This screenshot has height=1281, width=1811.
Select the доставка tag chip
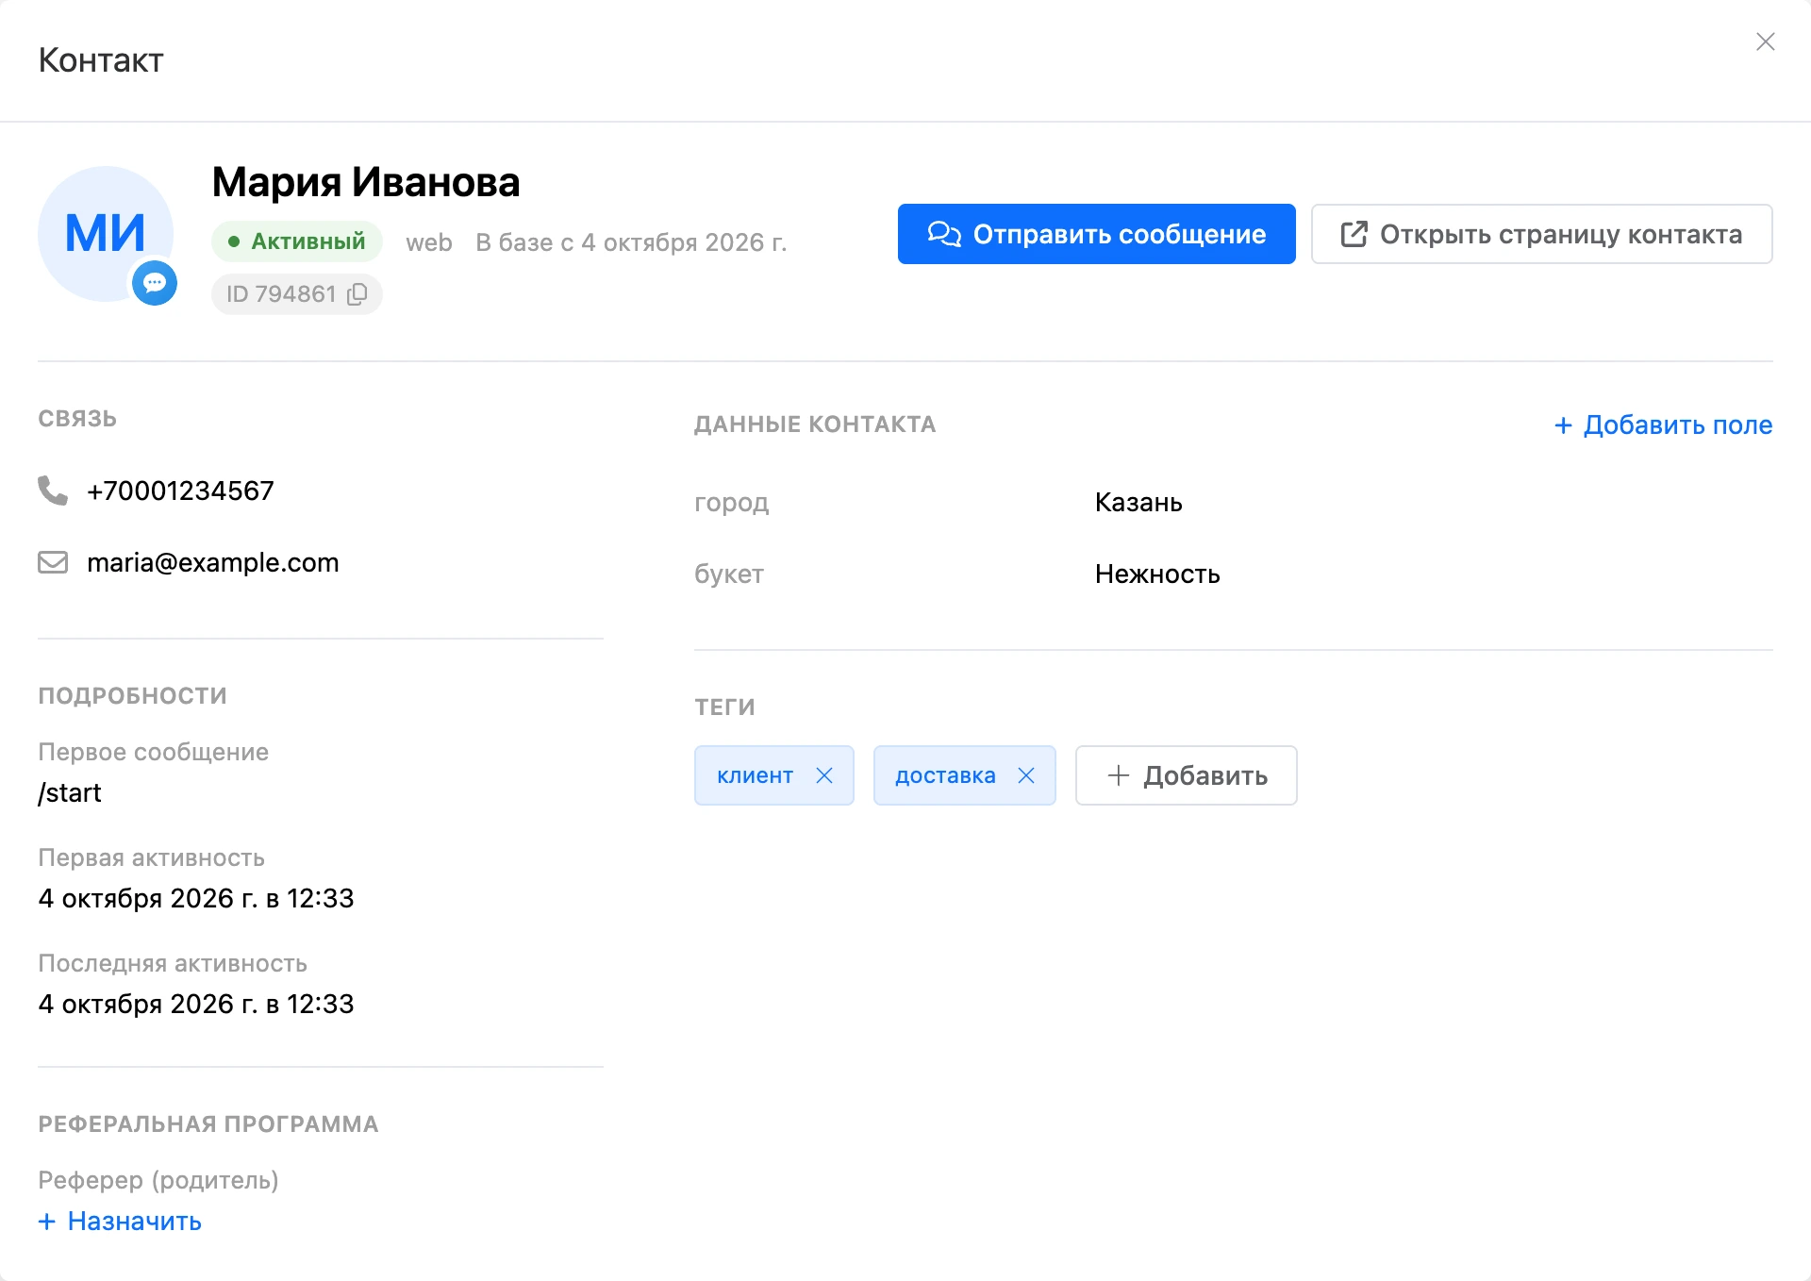click(x=945, y=775)
